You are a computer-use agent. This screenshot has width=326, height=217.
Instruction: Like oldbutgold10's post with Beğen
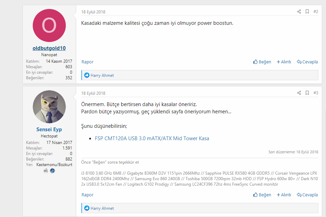click(x=262, y=62)
